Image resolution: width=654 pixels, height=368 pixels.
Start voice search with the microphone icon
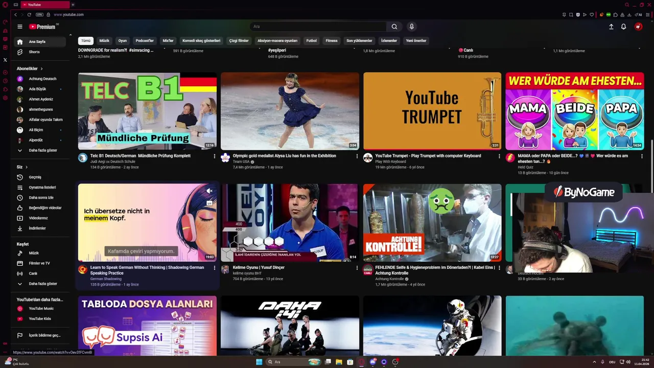411,27
